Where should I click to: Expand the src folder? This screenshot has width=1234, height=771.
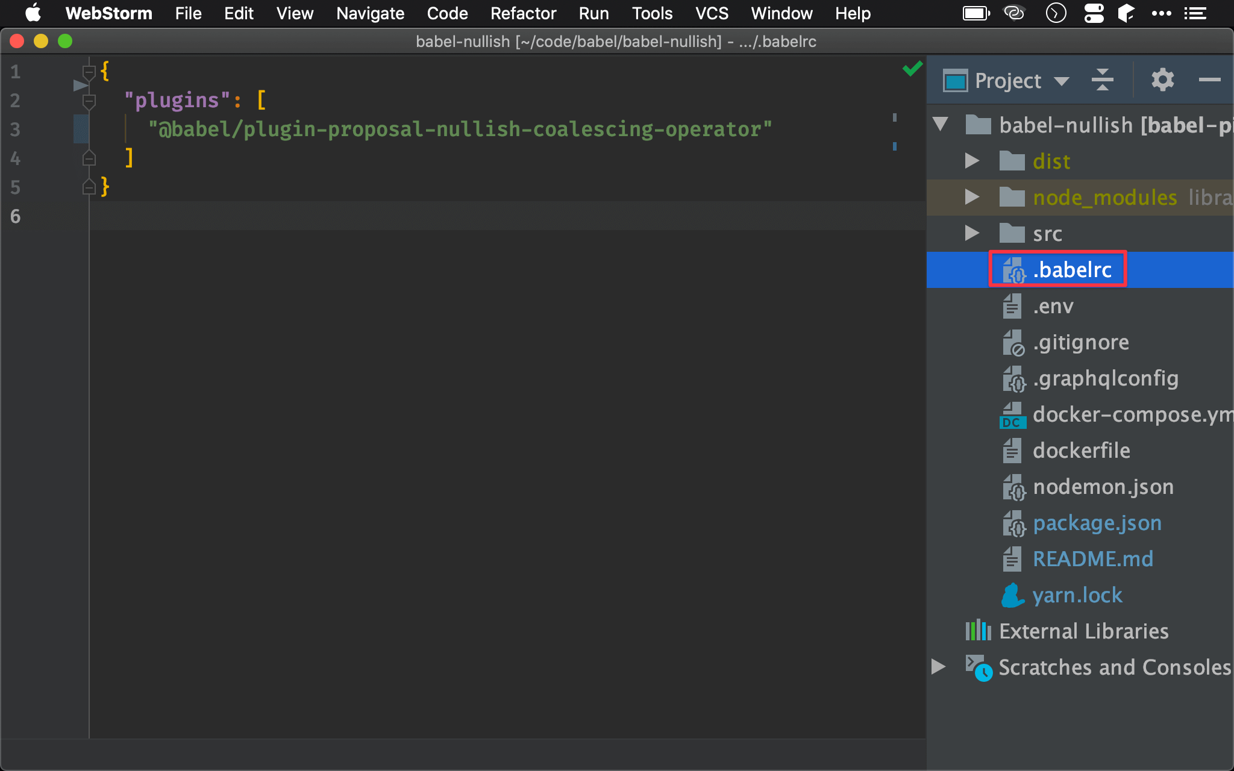(x=971, y=233)
